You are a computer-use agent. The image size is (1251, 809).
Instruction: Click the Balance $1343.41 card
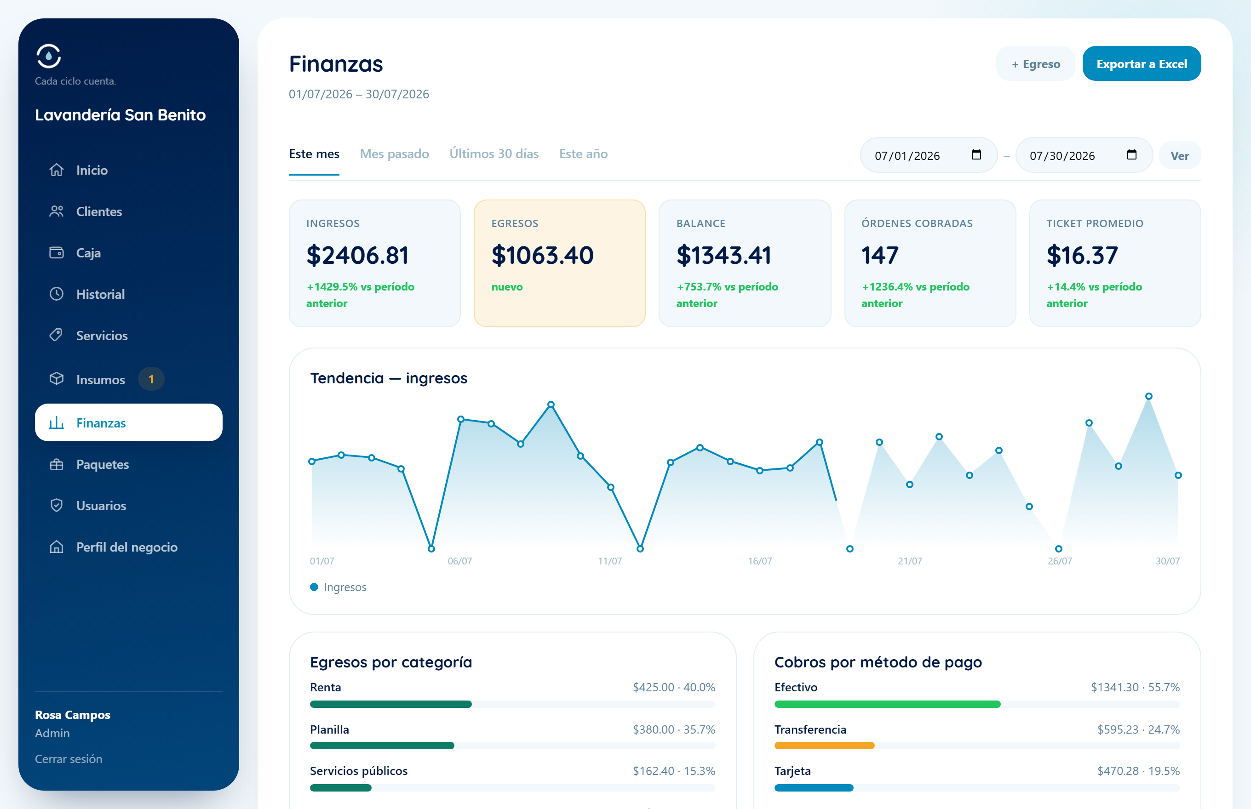tap(744, 263)
